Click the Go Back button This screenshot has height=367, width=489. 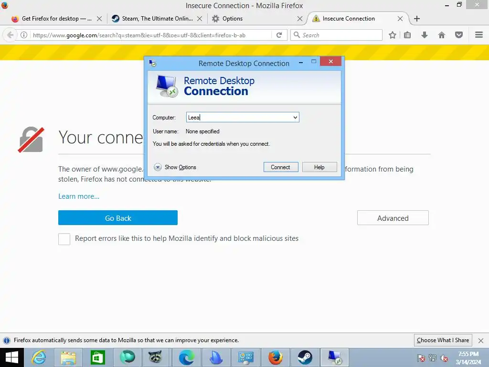click(118, 218)
